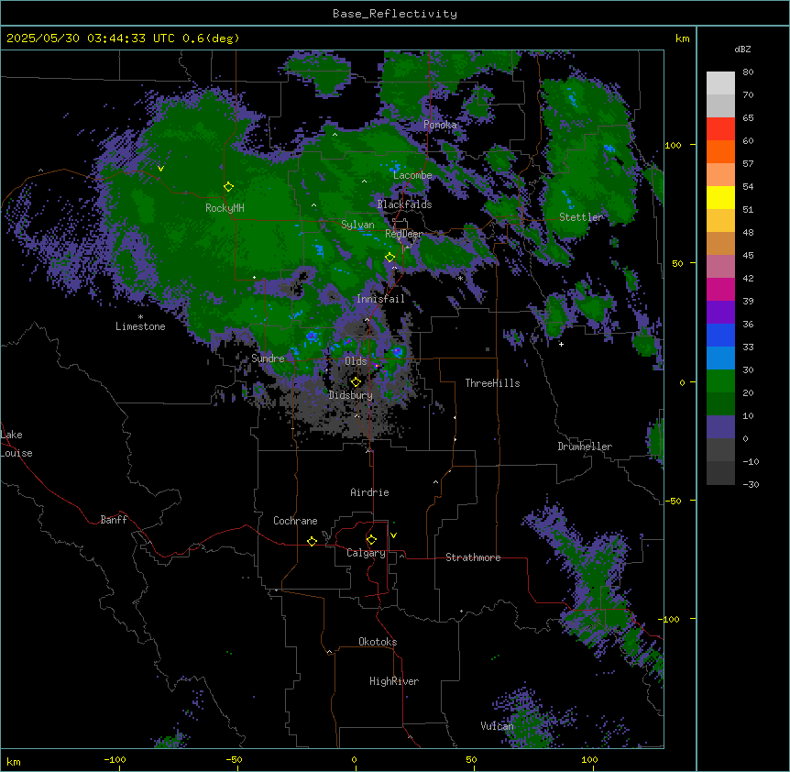
Task: Select the white 70-80 dBZ legend swatch
Action: (720, 83)
